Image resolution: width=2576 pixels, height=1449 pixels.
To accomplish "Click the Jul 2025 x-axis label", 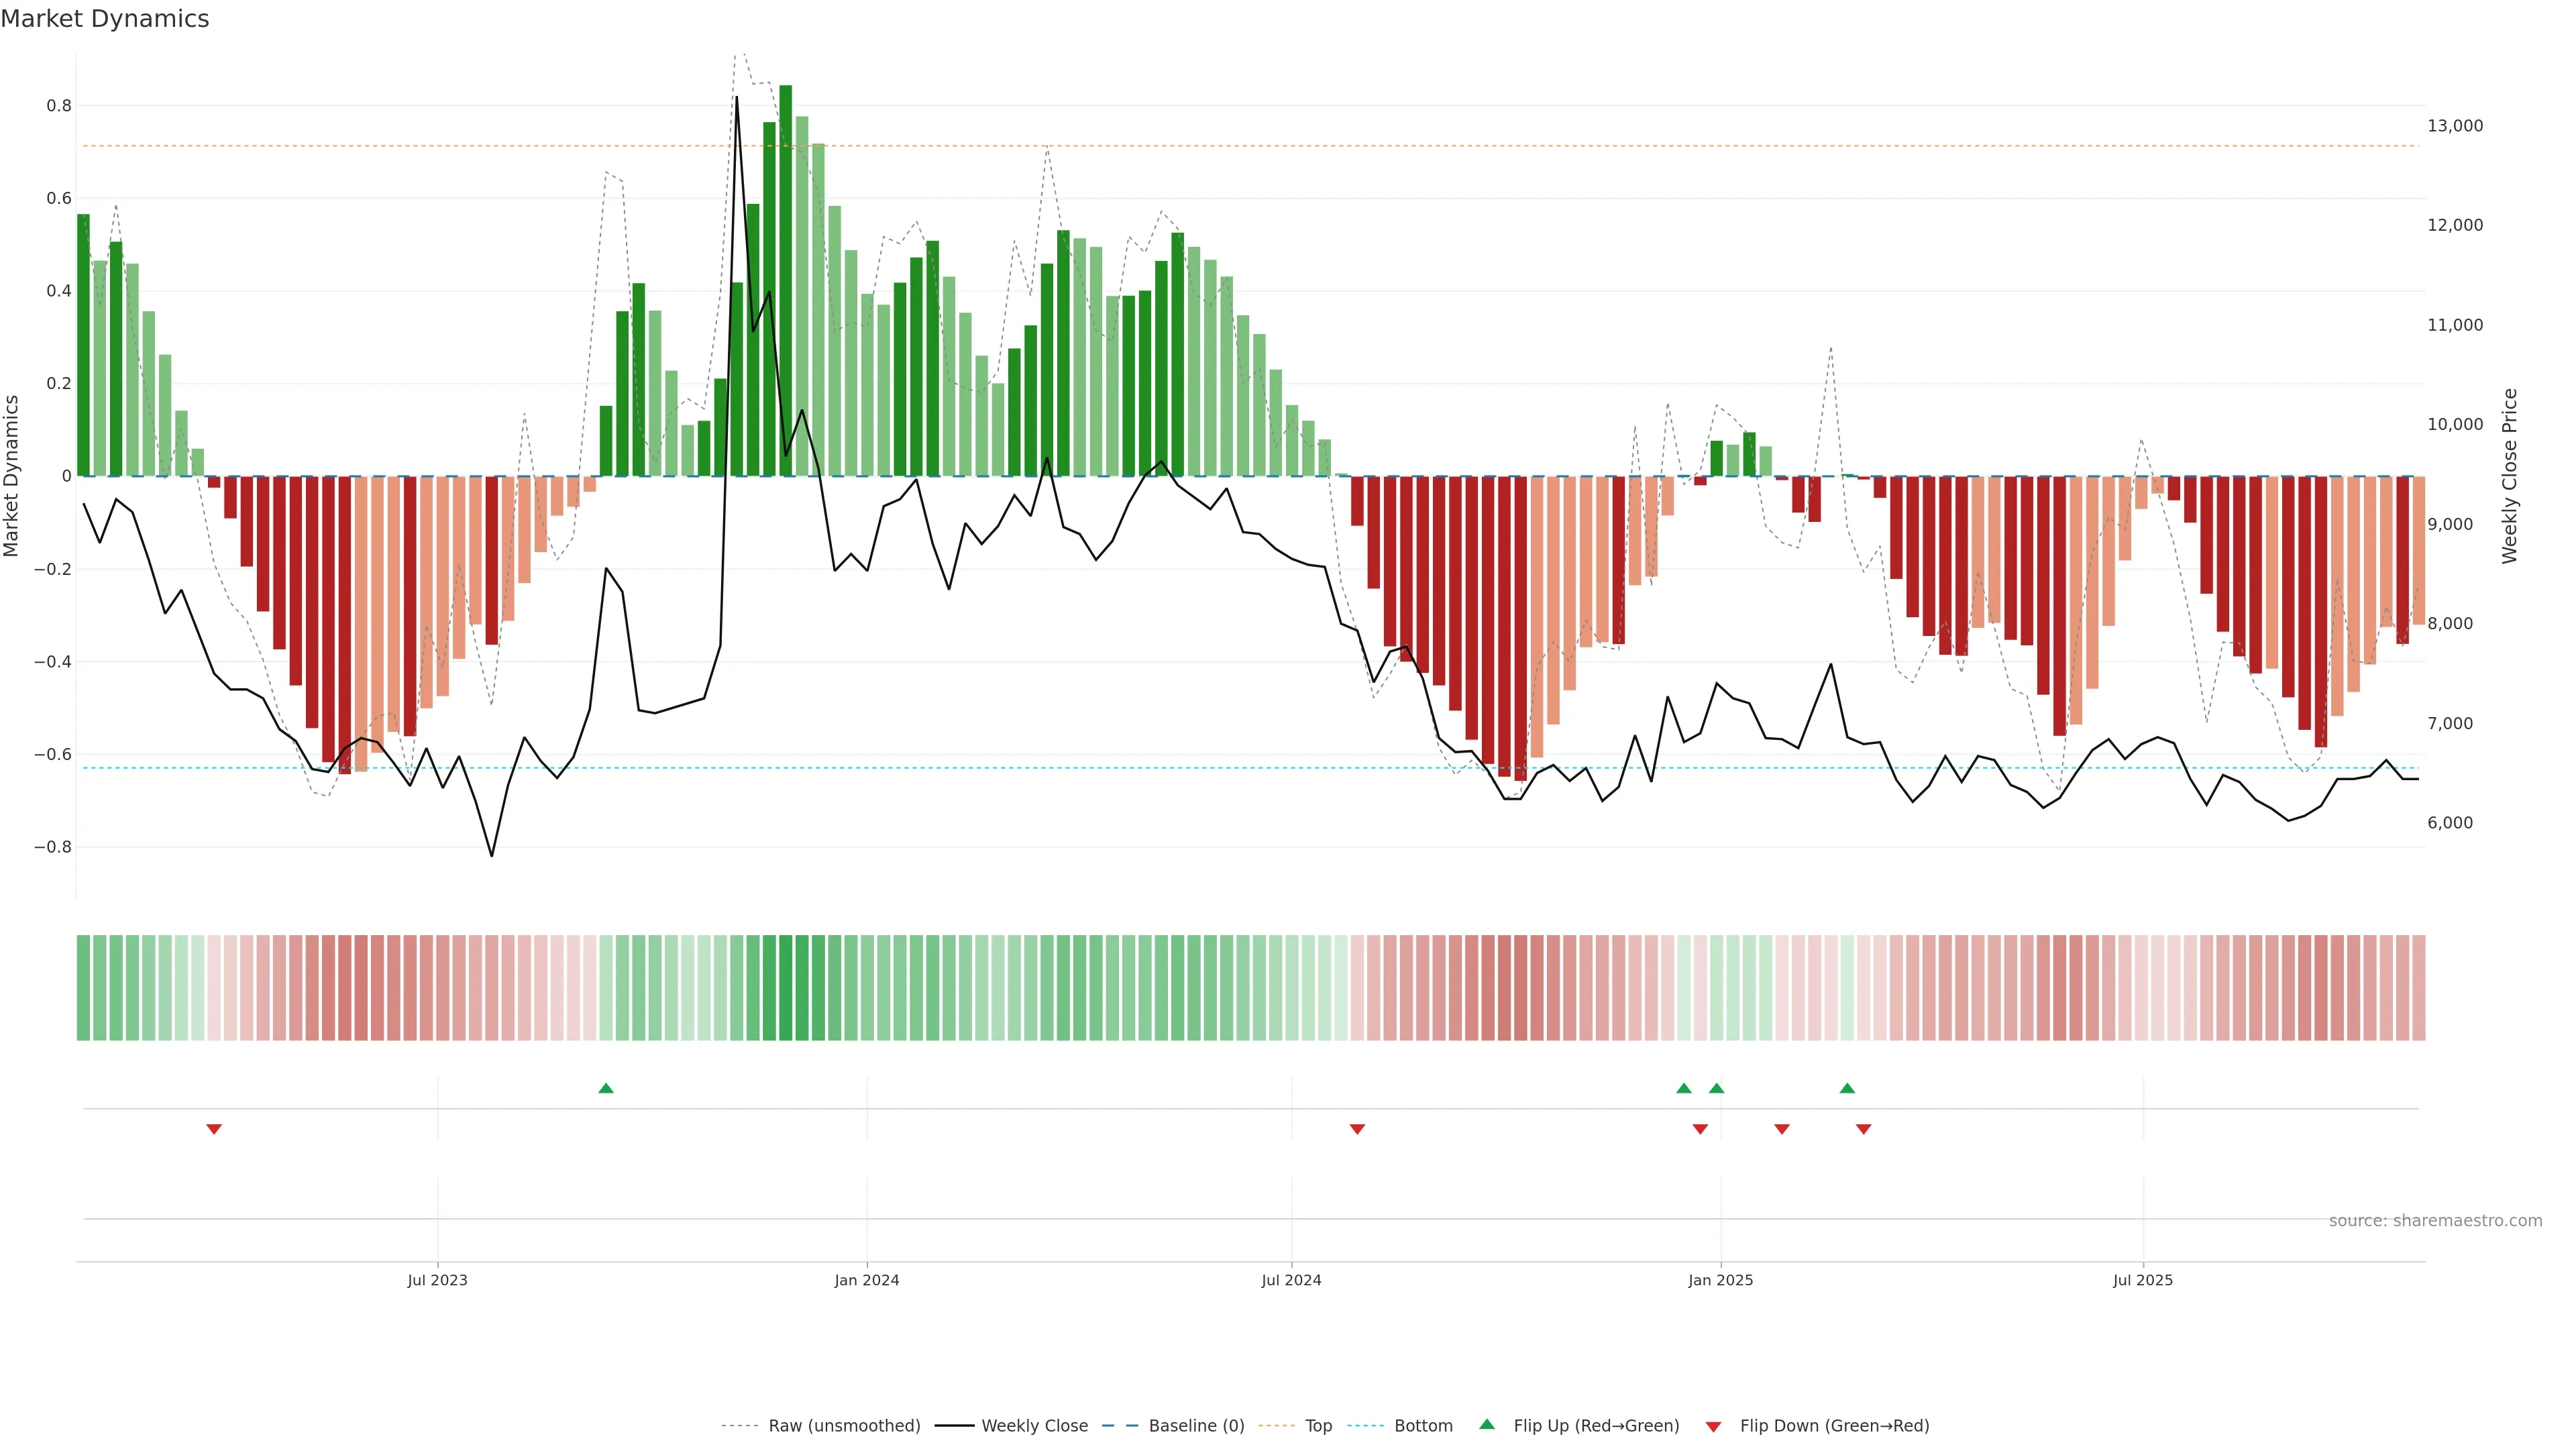I will [2142, 1280].
